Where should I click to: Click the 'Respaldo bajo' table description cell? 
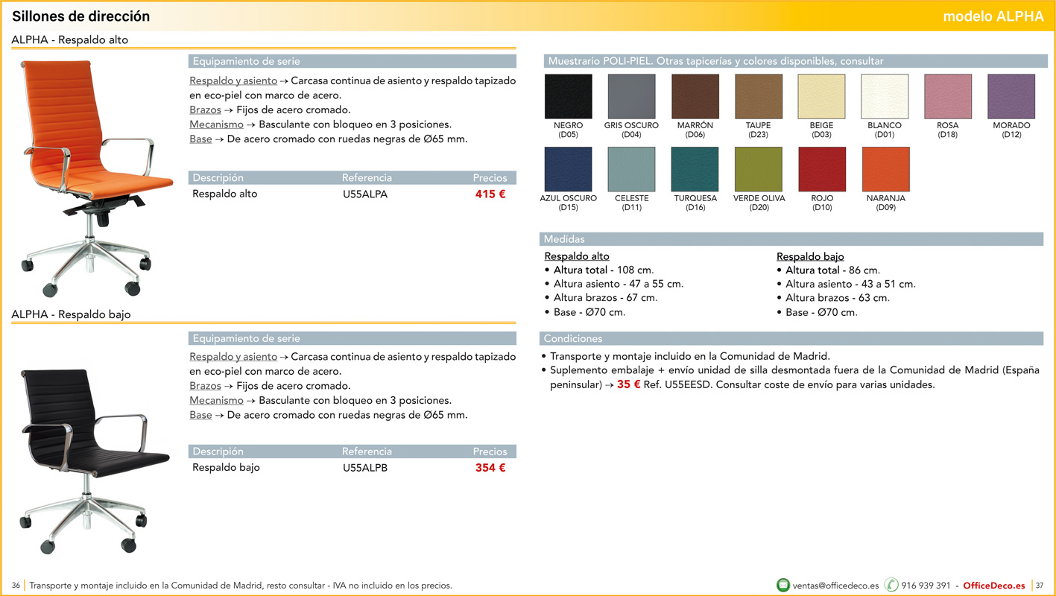click(226, 468)
